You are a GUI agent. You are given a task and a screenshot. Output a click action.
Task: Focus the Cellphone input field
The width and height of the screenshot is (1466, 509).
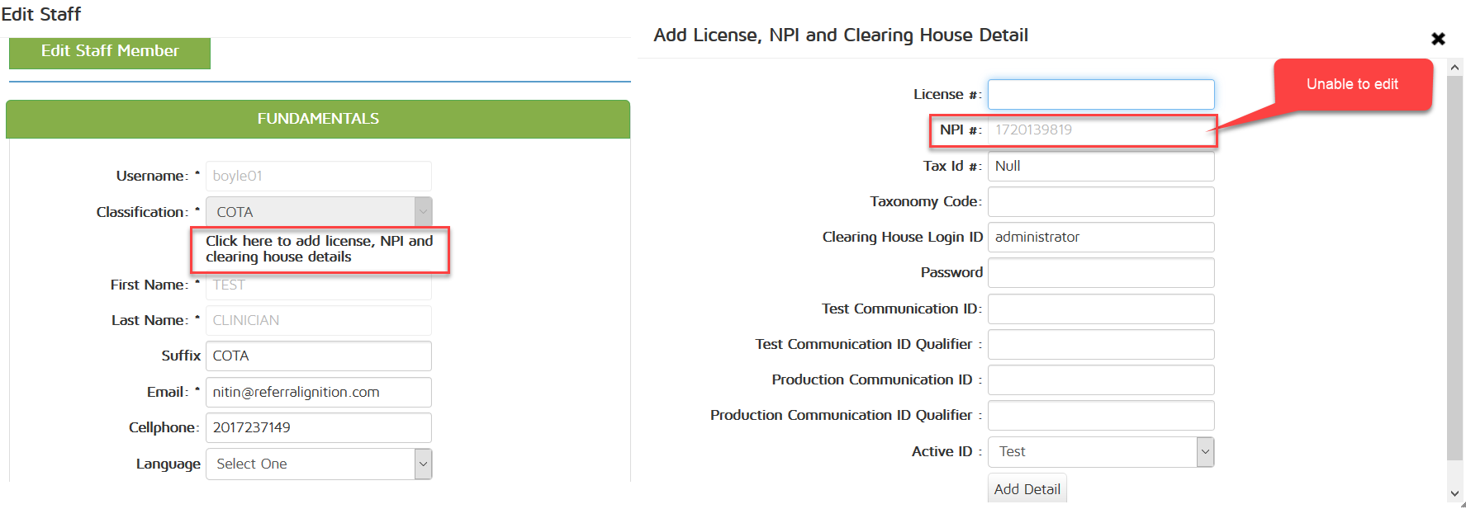(319, 427)
